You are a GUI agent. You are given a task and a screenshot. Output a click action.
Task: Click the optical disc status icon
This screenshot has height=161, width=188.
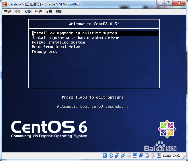[111, 156]
